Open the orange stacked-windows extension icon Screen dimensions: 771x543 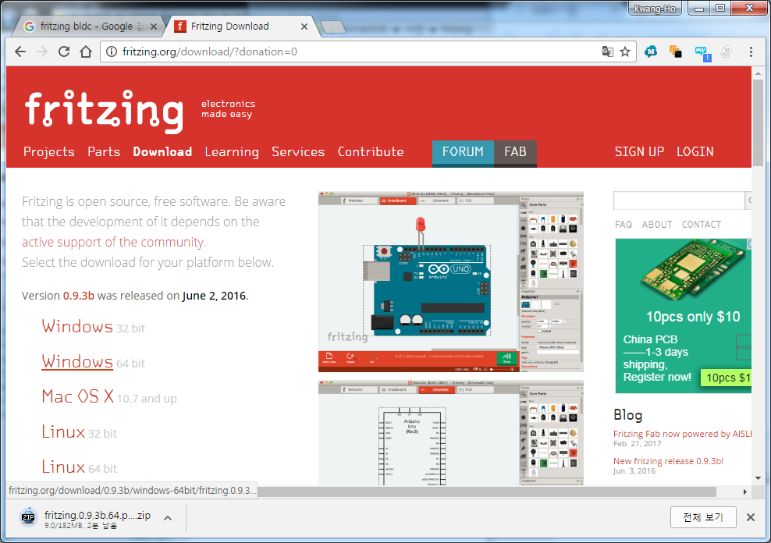(x=676, y=51)
